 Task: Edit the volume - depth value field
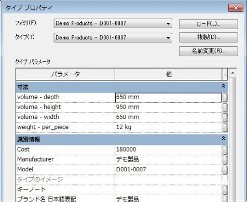pyautogui.click(x=168, y=97)
